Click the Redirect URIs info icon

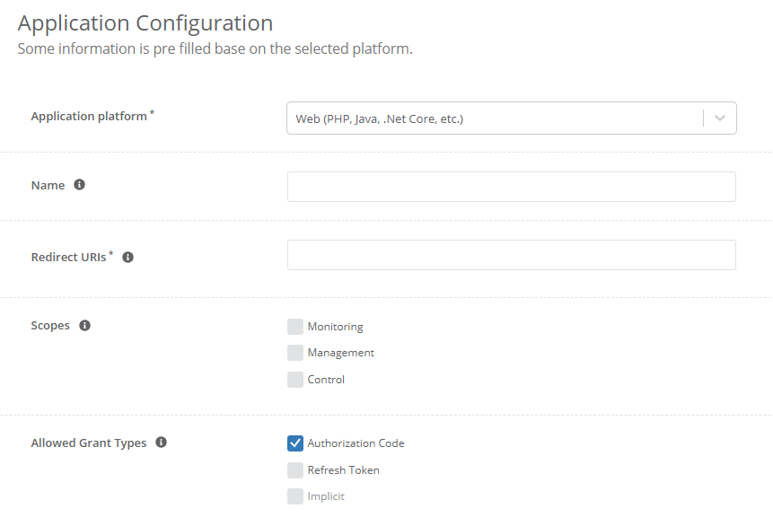(127, 257)
